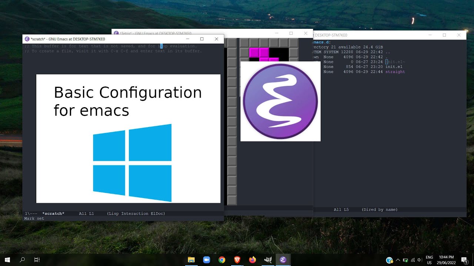Click the purple Emacs logo image
This screenshot has width=474, height=266.
click(x=280, y=101)
